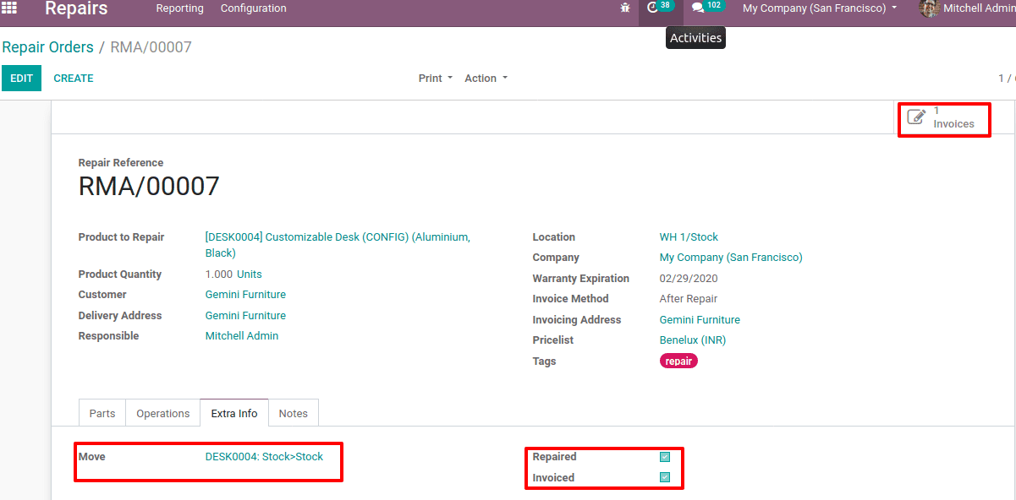Viewport: 1016px width, 500px height.
Task: Open Customer Gemini Furniture link
Action: 245,295
